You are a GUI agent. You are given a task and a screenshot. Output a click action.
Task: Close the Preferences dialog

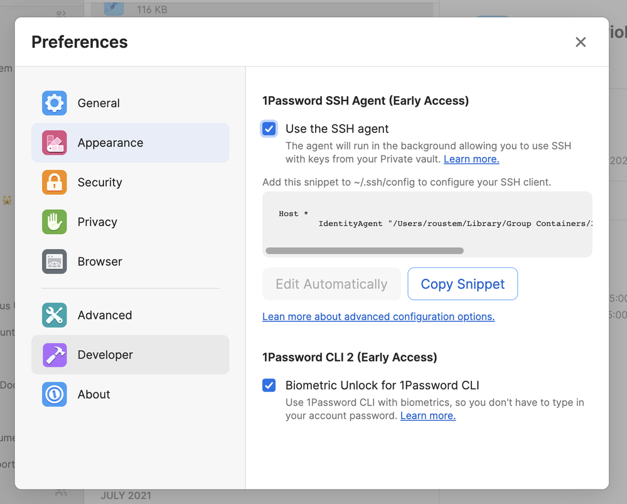click(581, 42)
